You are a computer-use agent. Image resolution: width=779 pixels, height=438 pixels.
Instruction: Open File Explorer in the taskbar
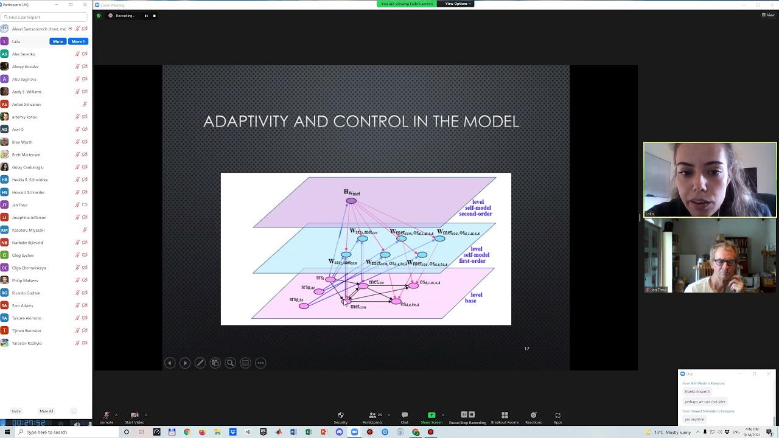217,433
